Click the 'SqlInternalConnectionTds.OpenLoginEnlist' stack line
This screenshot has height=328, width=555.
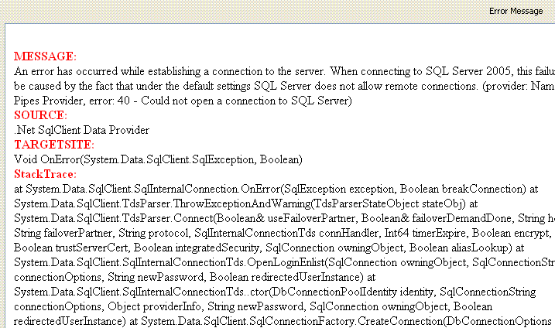coord(285,262)
